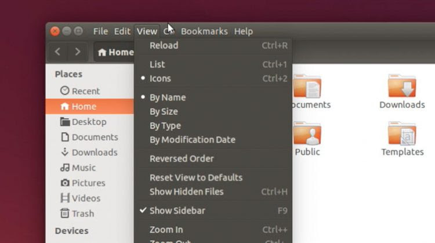Screen dimensions: 435x243
Task: Open Recent in Places sidebar
Action: click(89, 91)
